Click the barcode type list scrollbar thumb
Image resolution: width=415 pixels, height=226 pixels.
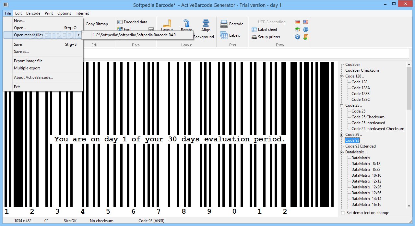[409, 89]
